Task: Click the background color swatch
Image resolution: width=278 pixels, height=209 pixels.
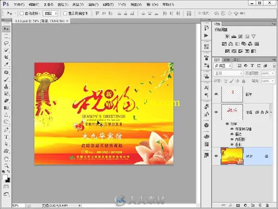Action: coord(8,180)
